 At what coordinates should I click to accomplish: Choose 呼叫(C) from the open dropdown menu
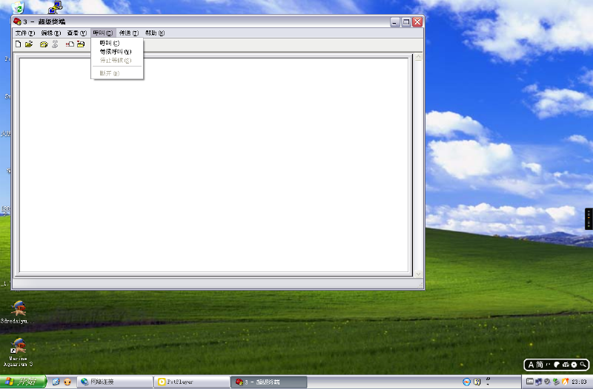tap(109, 44)
